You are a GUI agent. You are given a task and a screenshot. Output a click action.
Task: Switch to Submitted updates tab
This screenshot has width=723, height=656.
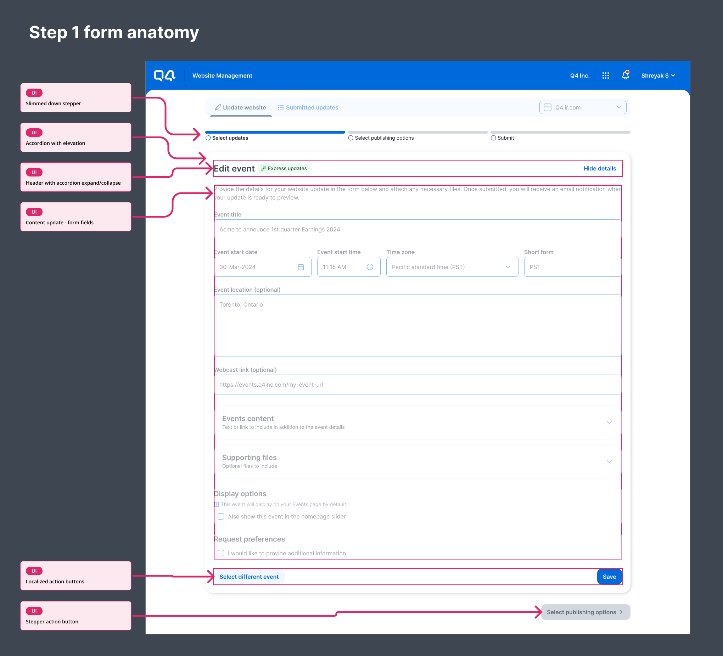pos(308,108)
